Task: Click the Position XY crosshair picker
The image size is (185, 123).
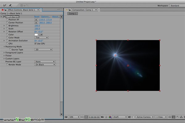Action: point(36,20)
